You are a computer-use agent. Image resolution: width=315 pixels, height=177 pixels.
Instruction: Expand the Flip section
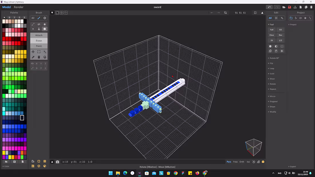click(x=271, y=63)
